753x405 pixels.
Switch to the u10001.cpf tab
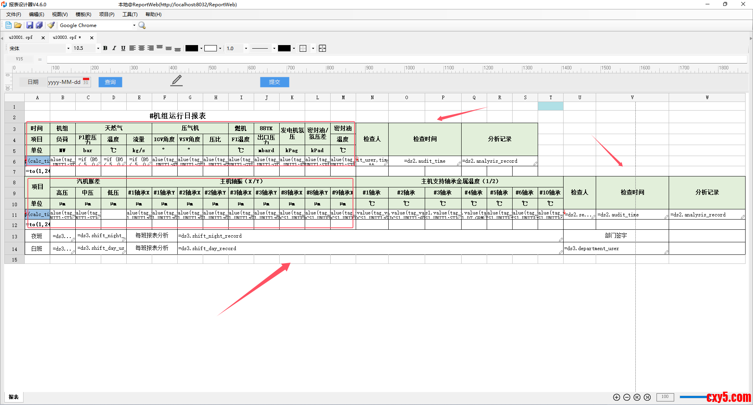[21, 38]
